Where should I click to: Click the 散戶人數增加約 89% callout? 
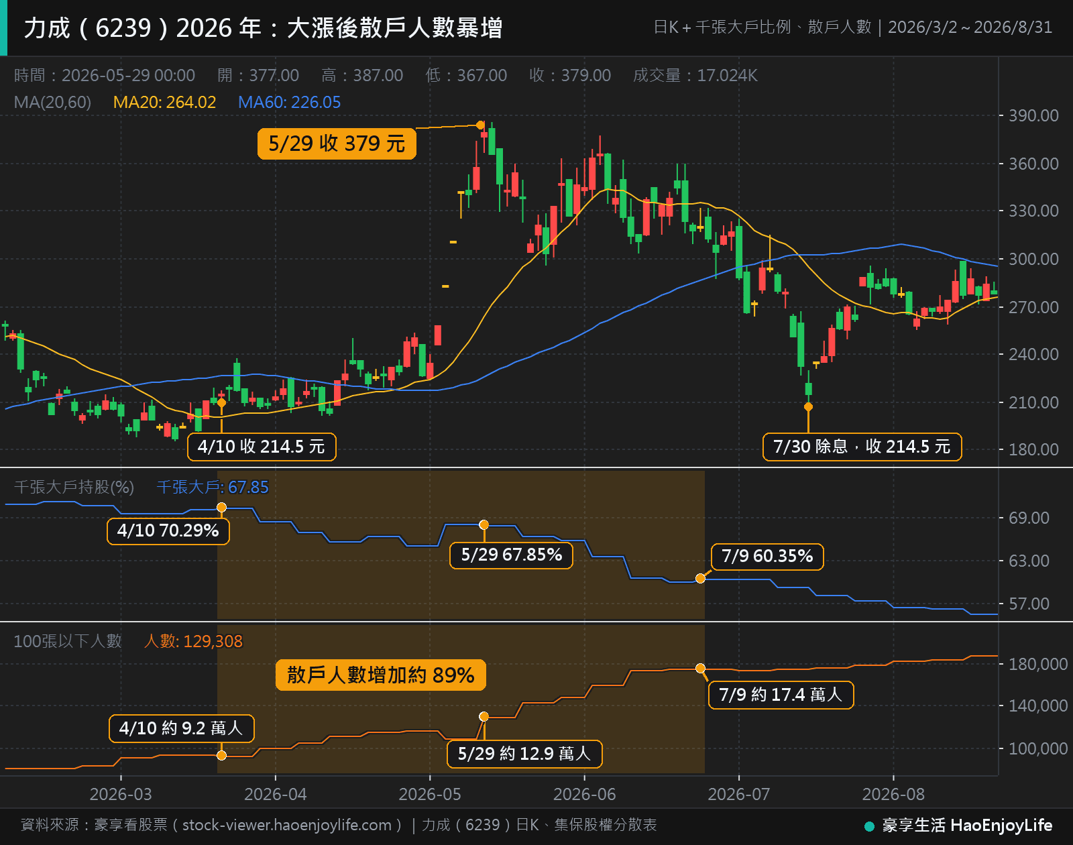[x=381, y=675]
